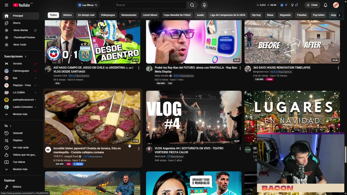Open Videos que me gustan
This screenshot has width=347, height=195.
click(x=21, y=155)
